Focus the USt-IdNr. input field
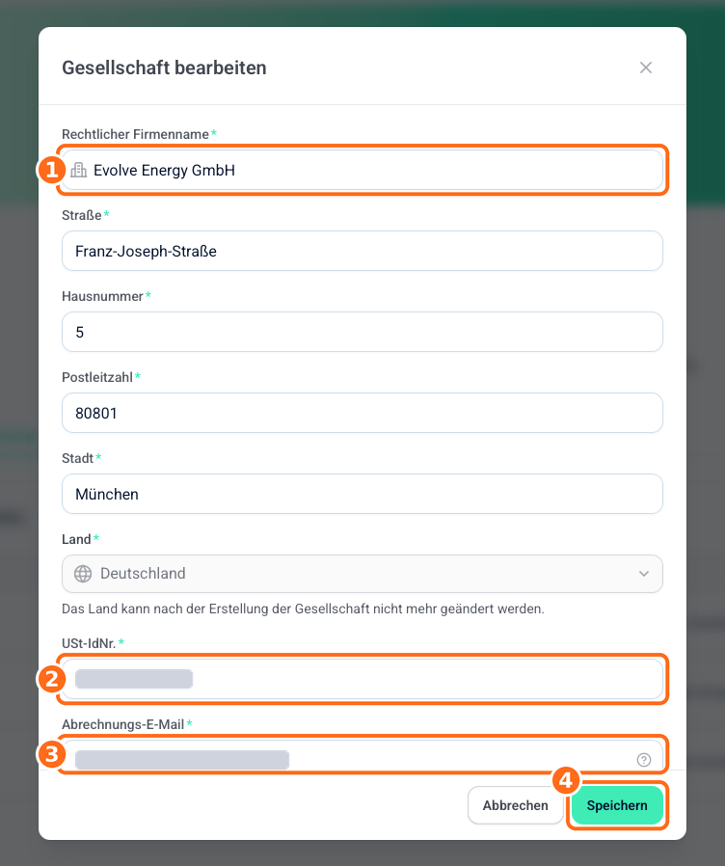 362,679
